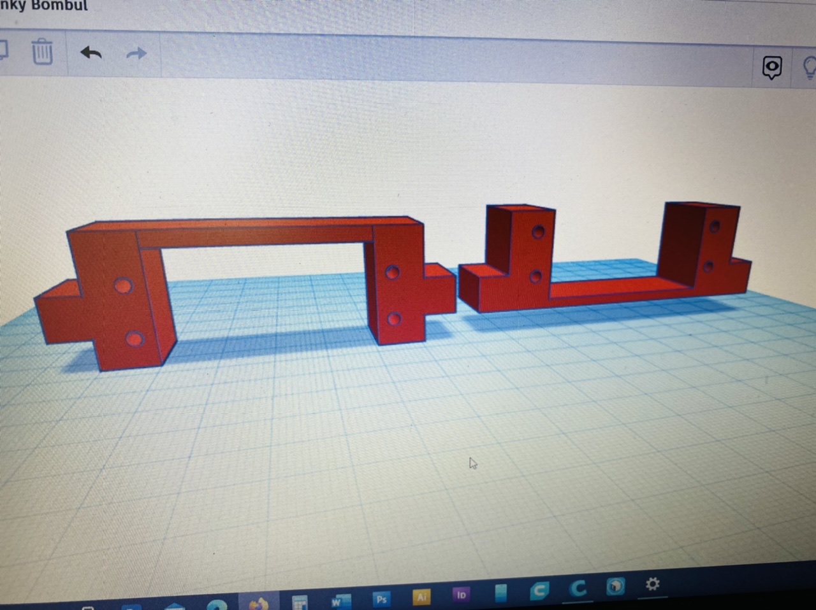Open Illustrator from the taskbar
This screenshot has height=610, width=816.
point(421,597)
